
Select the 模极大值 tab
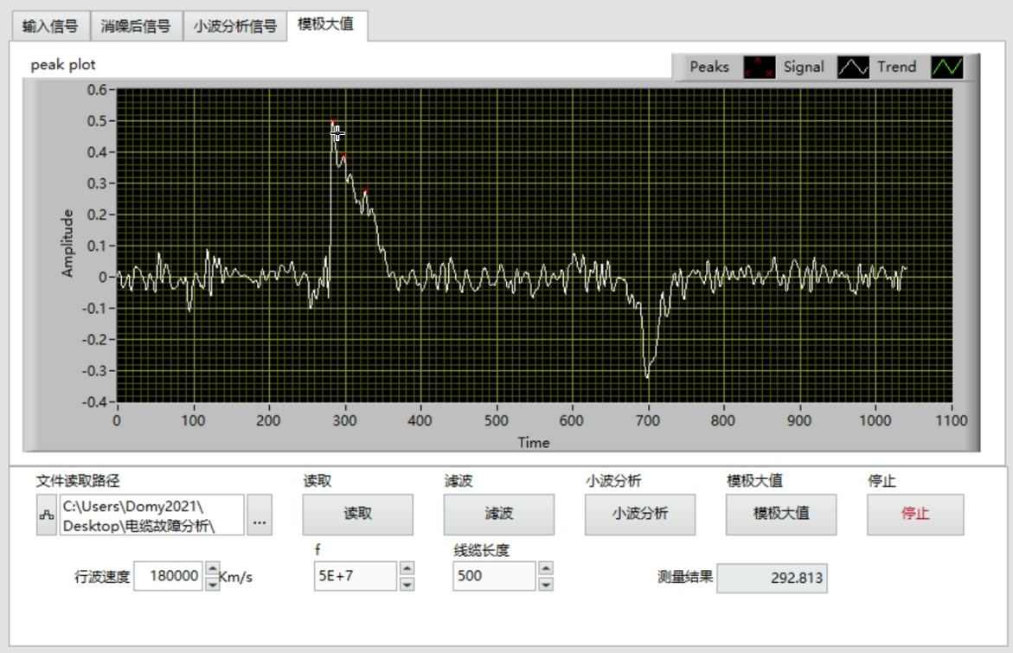click(x=327, y=24)
